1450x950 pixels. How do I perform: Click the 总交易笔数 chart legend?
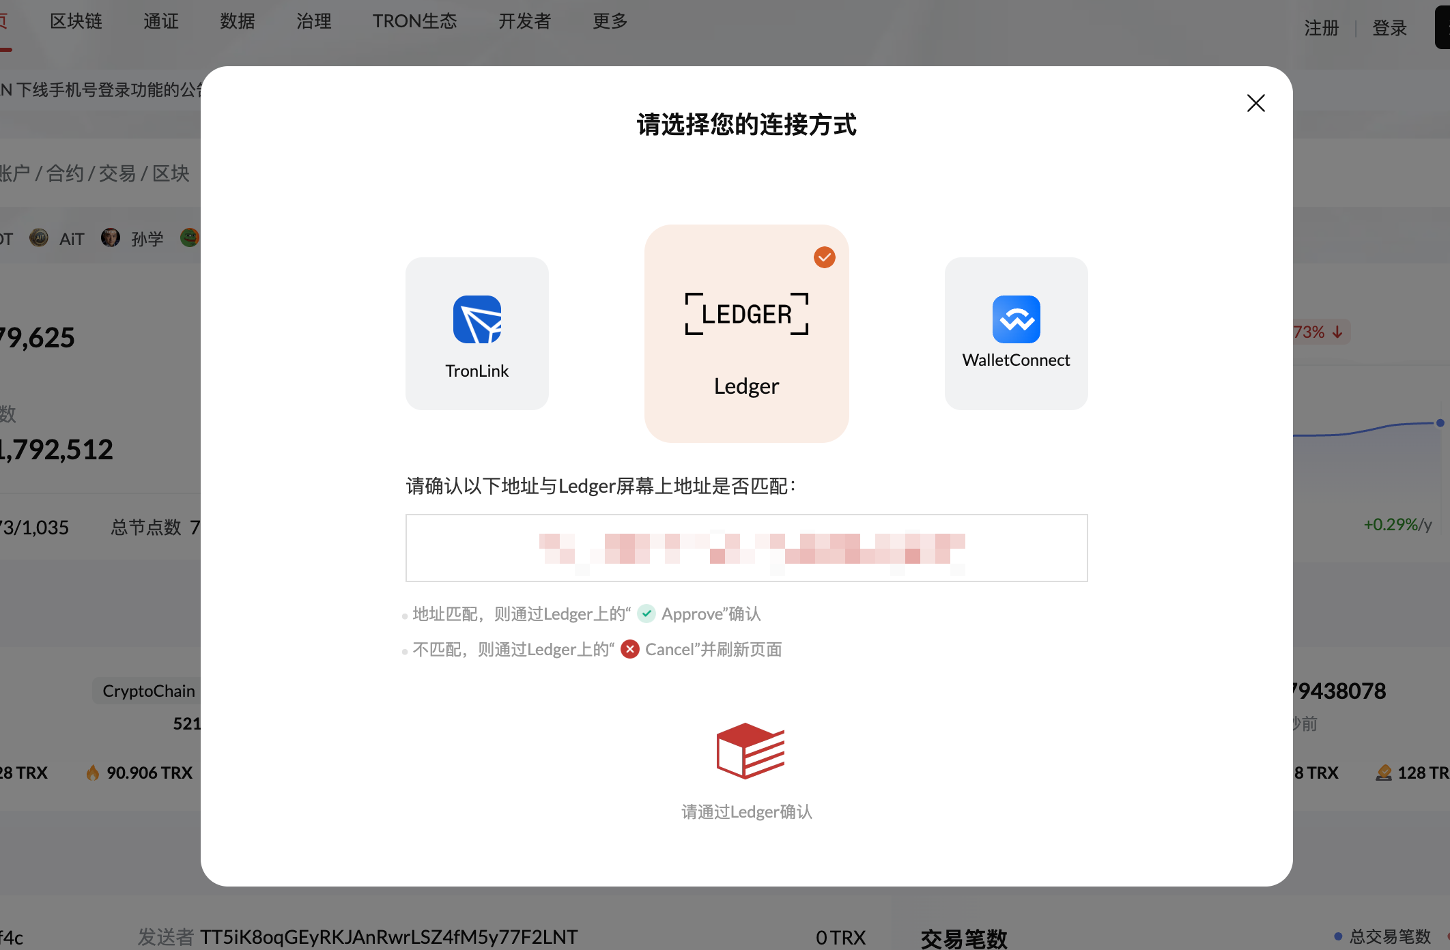tap(1383, 936)
